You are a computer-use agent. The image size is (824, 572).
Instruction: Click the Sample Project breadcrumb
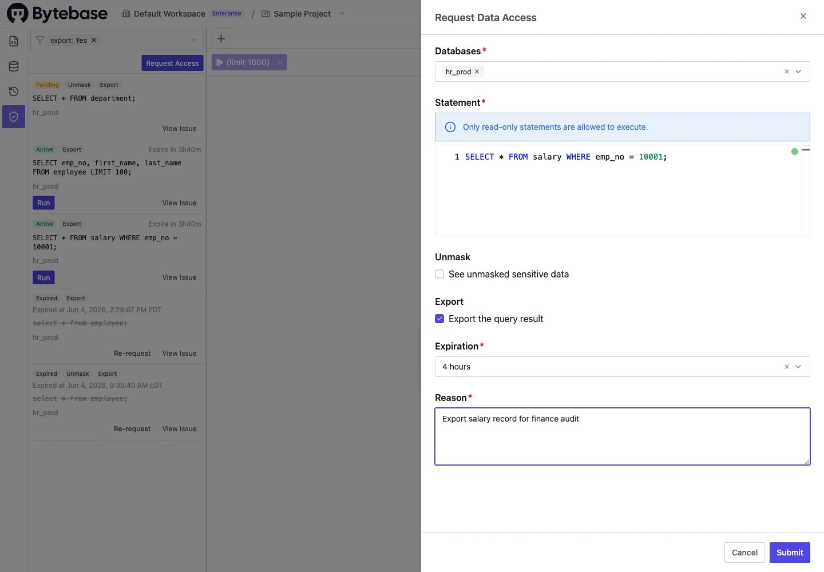[x=302, y=14]
